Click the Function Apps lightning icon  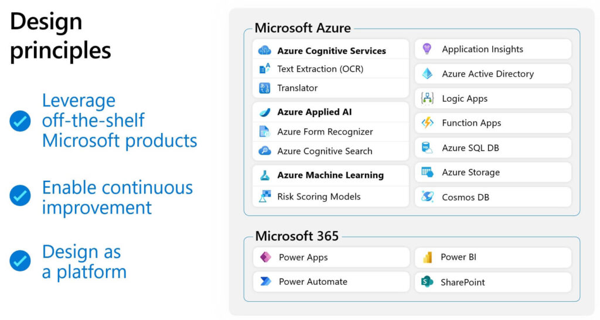pos(427,123)
